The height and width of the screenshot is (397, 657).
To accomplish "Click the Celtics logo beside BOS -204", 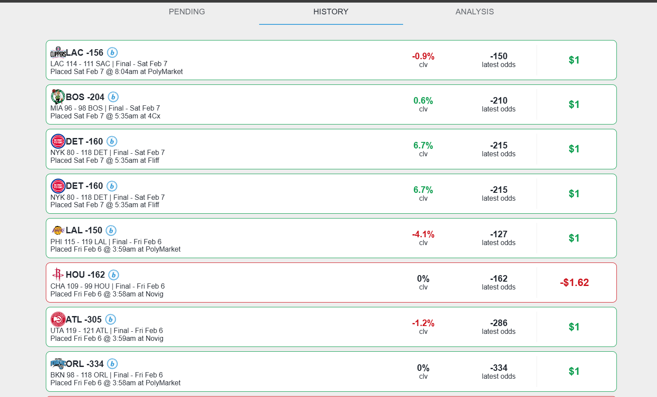I will (58, 97).
